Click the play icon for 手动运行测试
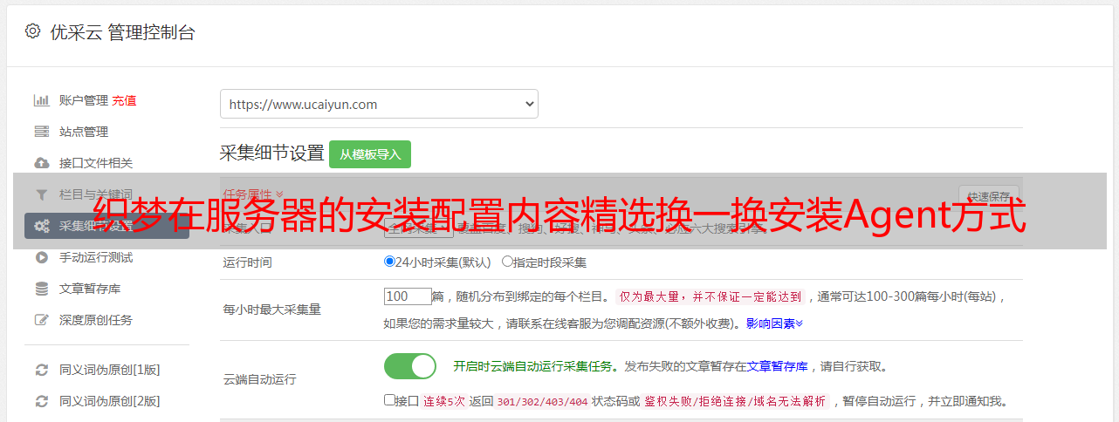The image size is (1119, 422). (x=41, y=257)
